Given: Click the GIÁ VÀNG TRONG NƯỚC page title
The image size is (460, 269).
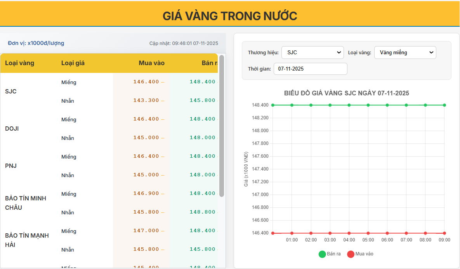Looking at the screenshot, I should 230,16.
